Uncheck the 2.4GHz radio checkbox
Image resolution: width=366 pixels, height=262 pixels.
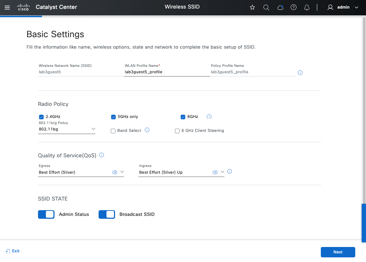(x=41, y=117)
